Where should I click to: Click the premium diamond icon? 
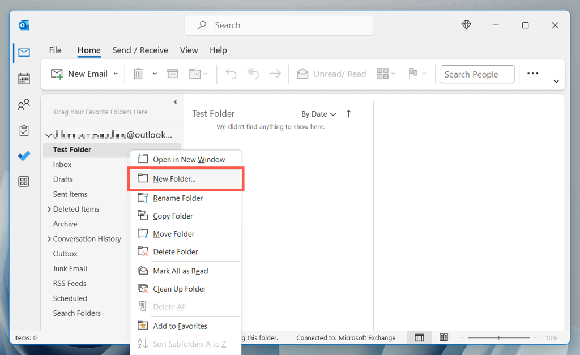coord(466,25)
